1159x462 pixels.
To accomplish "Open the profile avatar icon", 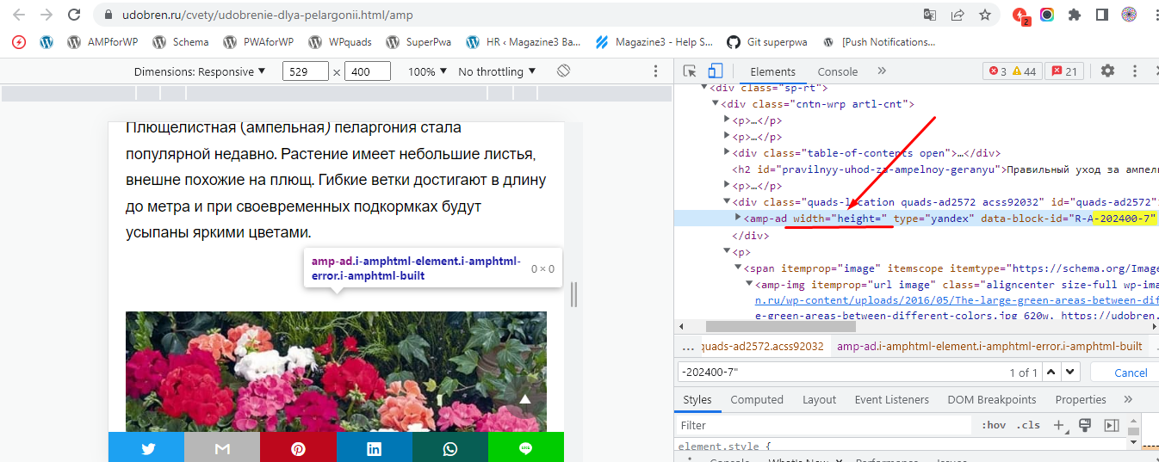I will pos(1129,15).
